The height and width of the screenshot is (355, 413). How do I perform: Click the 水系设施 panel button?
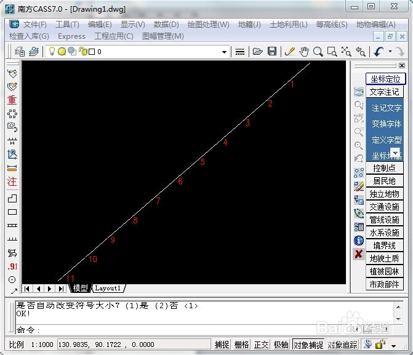tap(384, 233)
